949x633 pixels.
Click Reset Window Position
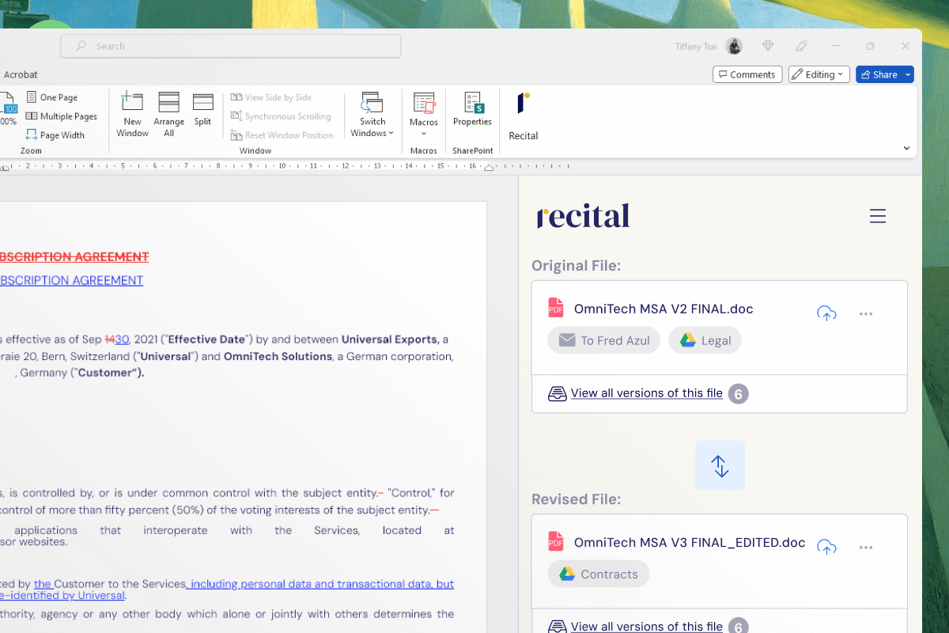tap(282, 135)
